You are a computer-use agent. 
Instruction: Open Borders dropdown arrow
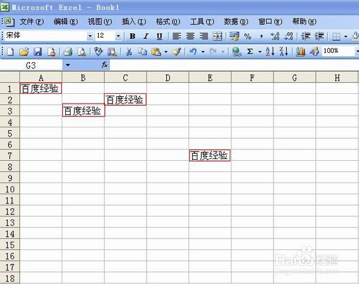coord(346,36)
